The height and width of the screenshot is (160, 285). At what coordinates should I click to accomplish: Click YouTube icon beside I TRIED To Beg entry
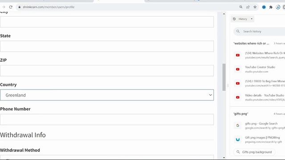point(238,83)
